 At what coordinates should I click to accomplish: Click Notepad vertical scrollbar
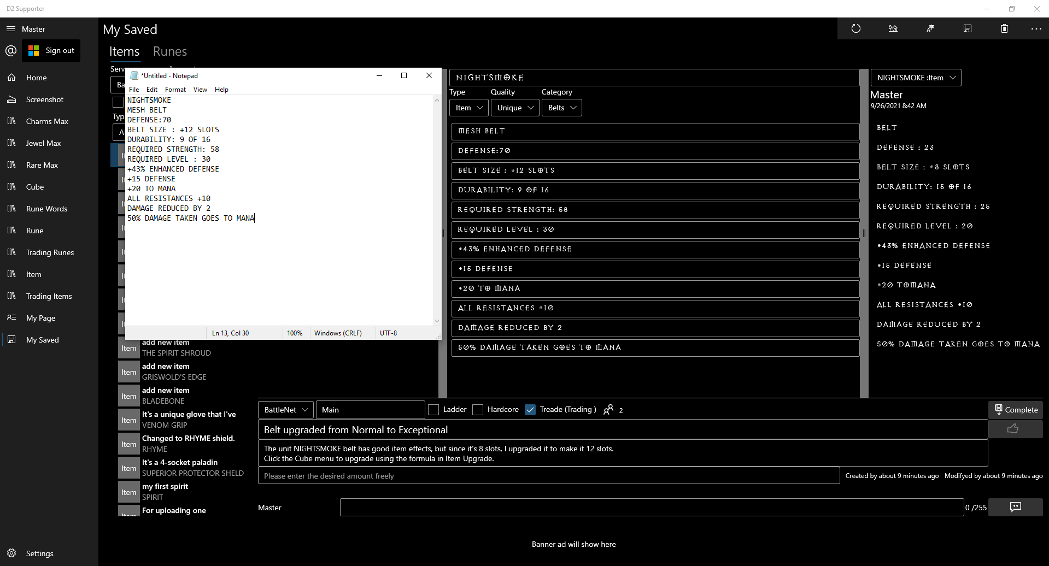click(x=437, y=210)
